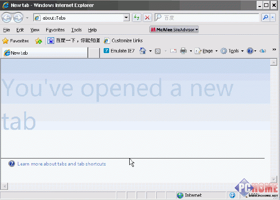
Task: Open the Tools gear command bar menu
Action: [232, 51]
